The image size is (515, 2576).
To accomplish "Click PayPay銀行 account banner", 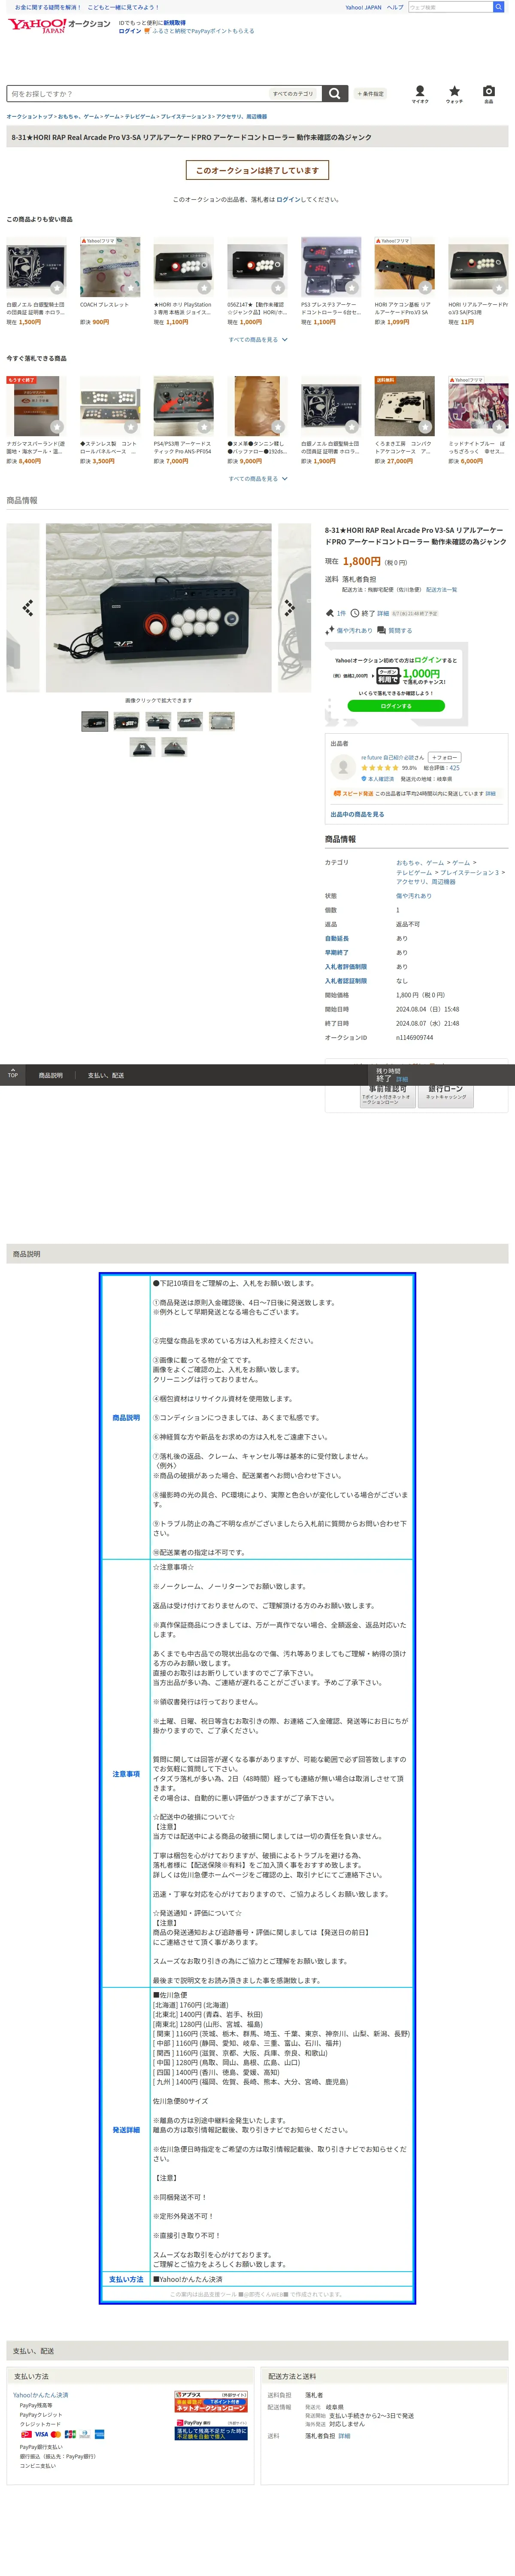I will tap(211, 2429).
